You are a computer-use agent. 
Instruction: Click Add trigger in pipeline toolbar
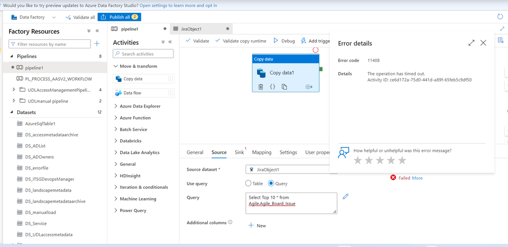coord(316,41)
